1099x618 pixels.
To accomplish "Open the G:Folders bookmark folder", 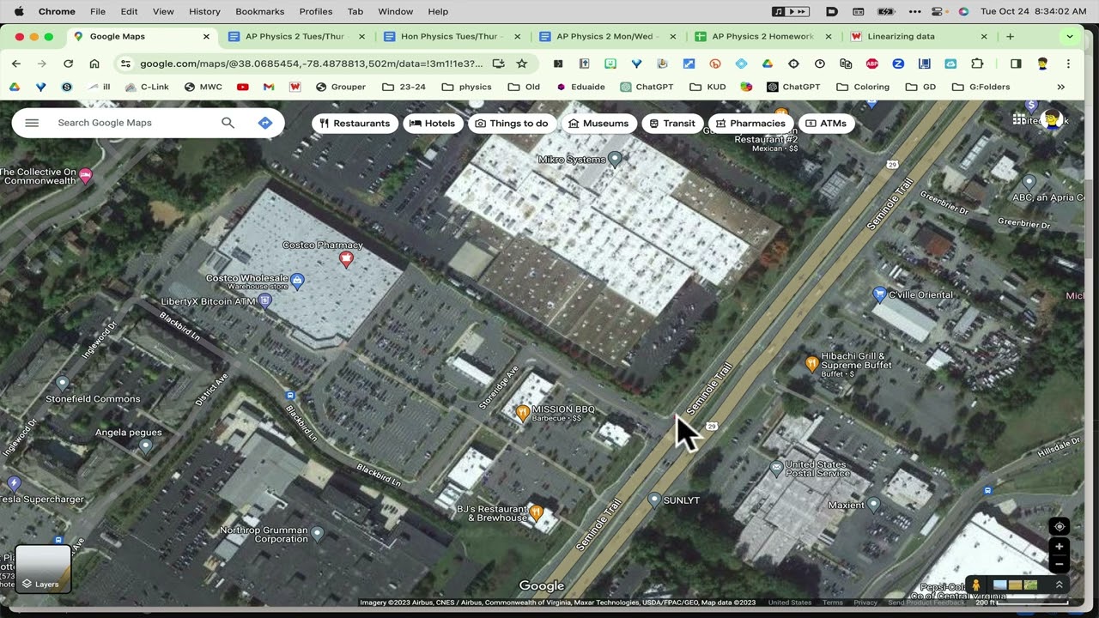I will pyautogui.click(x=981, y=87).
